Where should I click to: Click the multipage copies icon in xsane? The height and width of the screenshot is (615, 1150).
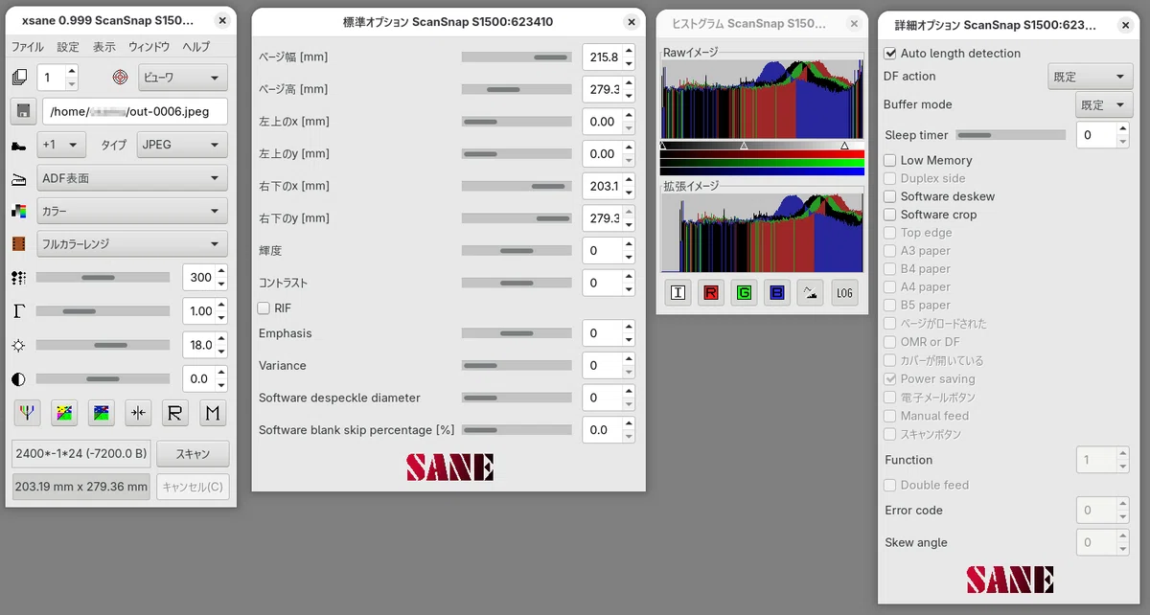click(x=19, y=77)
